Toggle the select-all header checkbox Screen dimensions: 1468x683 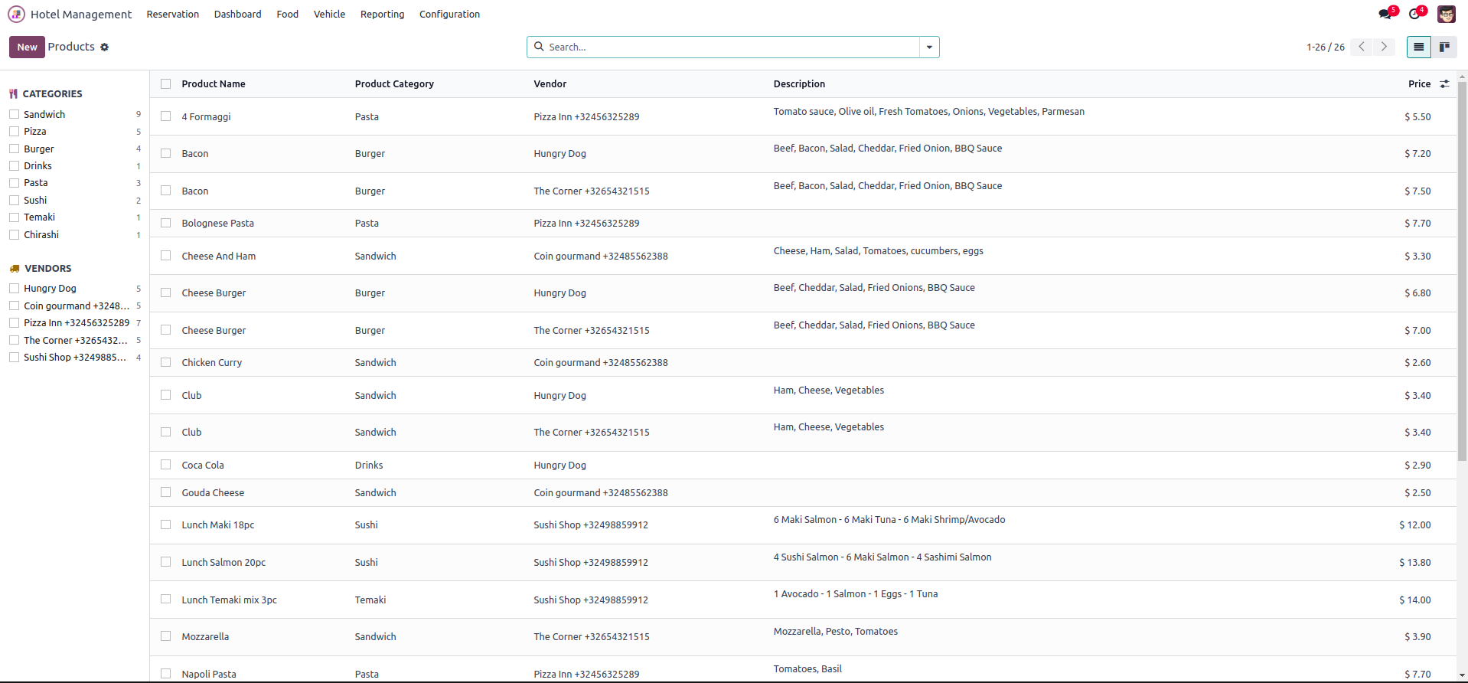166,84
